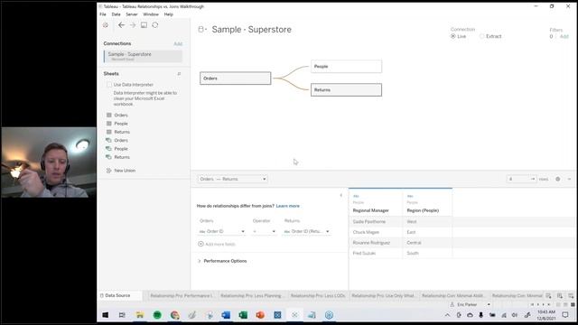Open the Data menu
The height and width of the screenshot is (325, 578).
[x=117, y=14]
